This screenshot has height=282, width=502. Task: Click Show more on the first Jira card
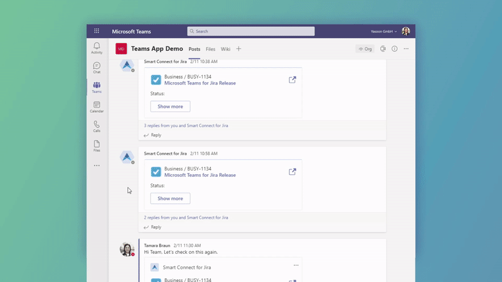tap(170, 107)
